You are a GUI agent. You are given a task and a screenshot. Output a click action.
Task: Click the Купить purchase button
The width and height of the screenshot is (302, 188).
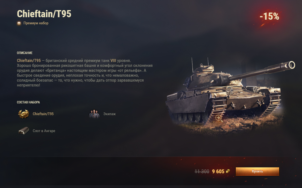[x=257, y=171]
